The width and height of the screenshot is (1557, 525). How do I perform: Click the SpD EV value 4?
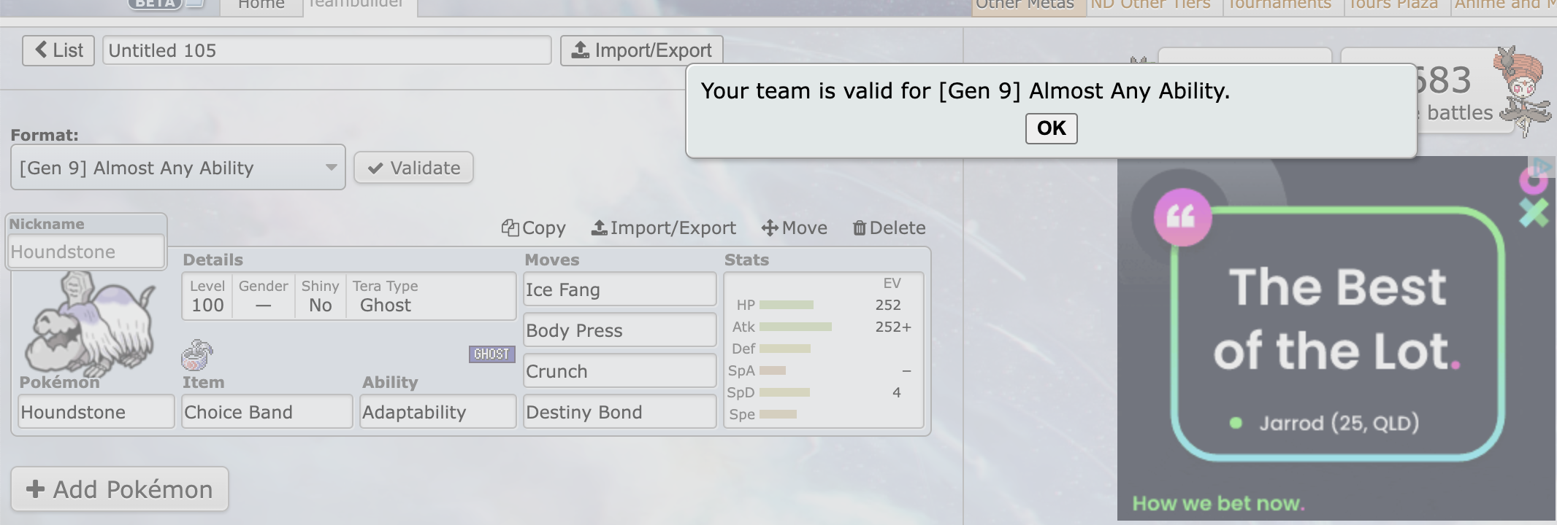[x=897, y=392]
